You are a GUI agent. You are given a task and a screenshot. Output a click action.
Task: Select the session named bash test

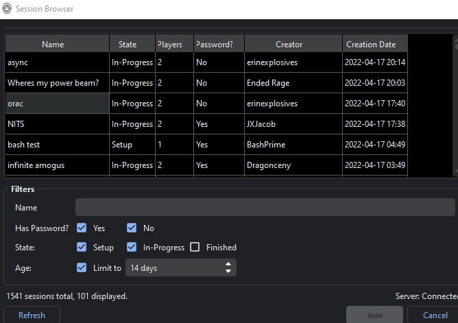[x=58, y=145]
